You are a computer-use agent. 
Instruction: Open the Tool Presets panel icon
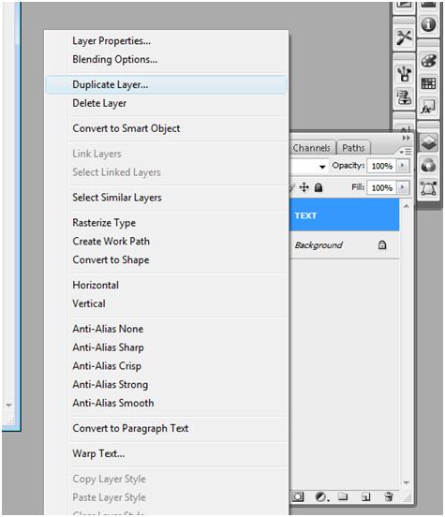[x=404, y=37]
